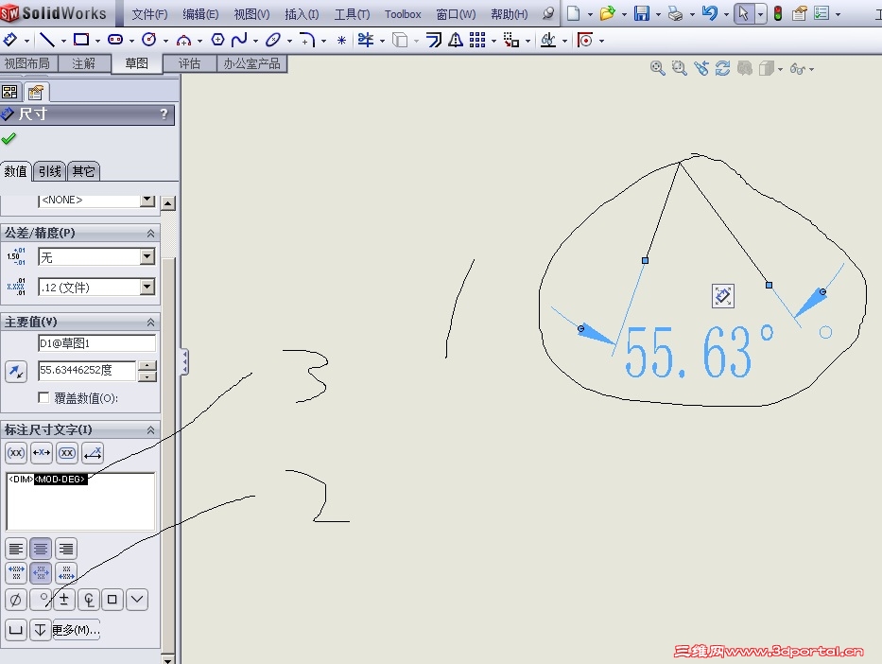Viewport: 882px width, 664px height.
Task: Click the D1@草图1 name field
Action: pos(96,342)
